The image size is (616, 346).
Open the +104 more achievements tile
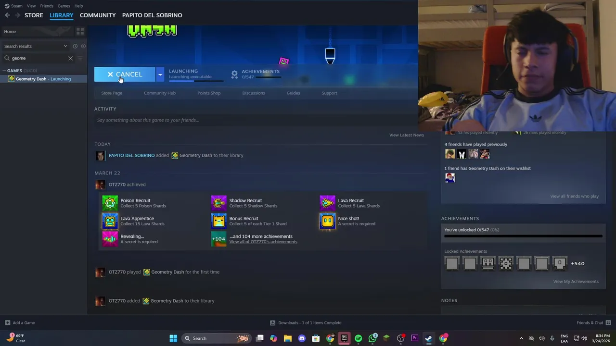(218, 238)
